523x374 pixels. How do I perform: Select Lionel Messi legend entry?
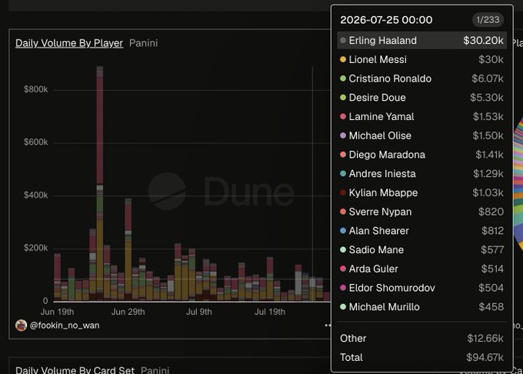point(422,59)
